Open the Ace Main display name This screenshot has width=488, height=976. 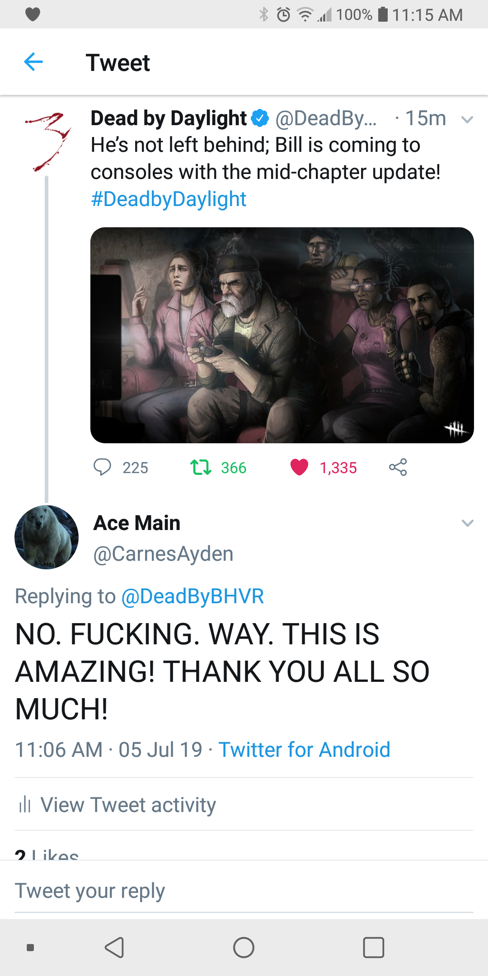137,523
